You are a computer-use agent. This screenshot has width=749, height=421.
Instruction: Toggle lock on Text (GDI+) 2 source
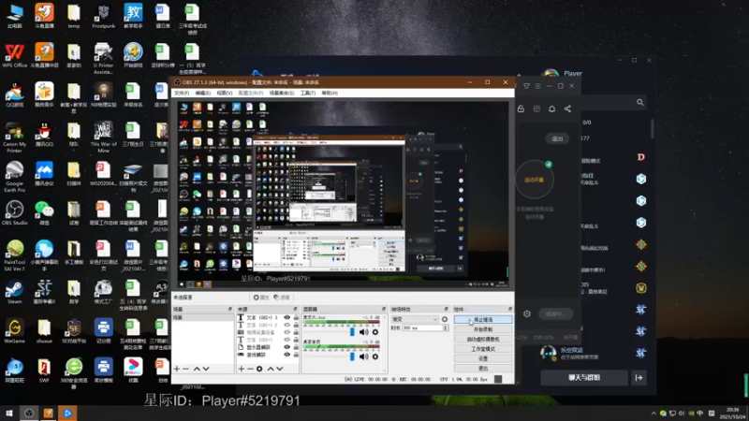[x=296, y=325]
